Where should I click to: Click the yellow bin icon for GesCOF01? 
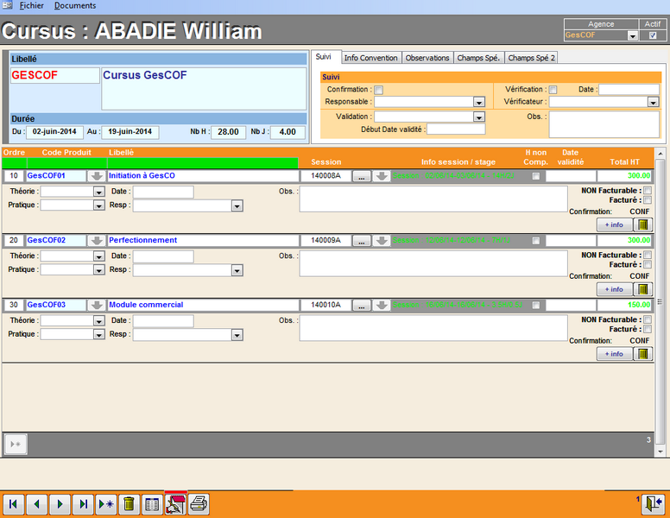click(x=643, y=224)
